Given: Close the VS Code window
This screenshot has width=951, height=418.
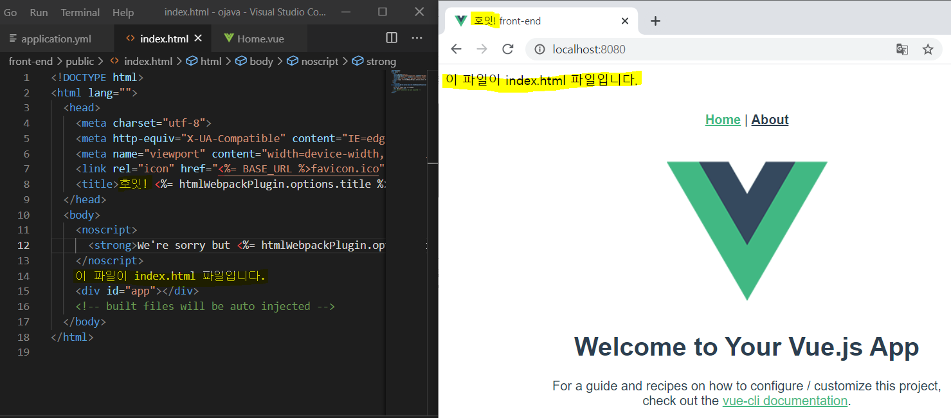Looking at the screenshot, I should tap(420, 12).
